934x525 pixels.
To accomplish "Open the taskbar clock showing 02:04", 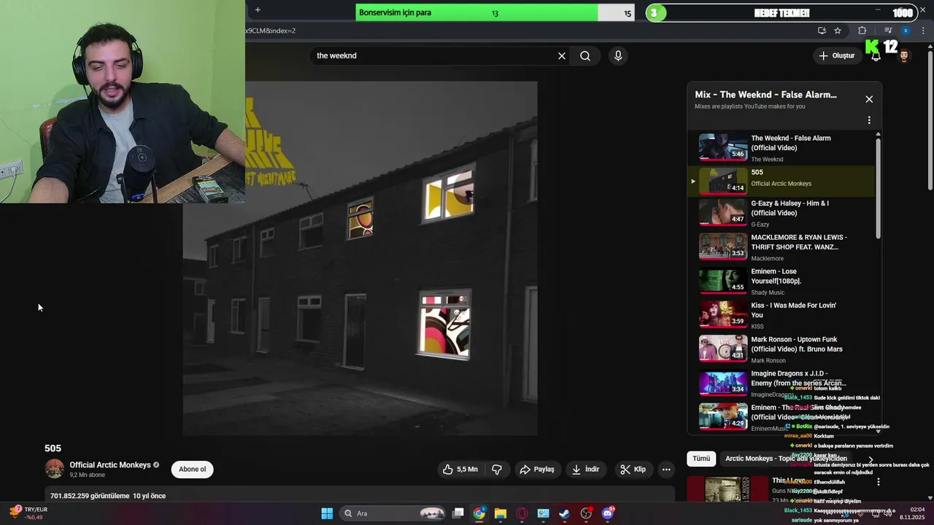I will [x=912, y=513].
